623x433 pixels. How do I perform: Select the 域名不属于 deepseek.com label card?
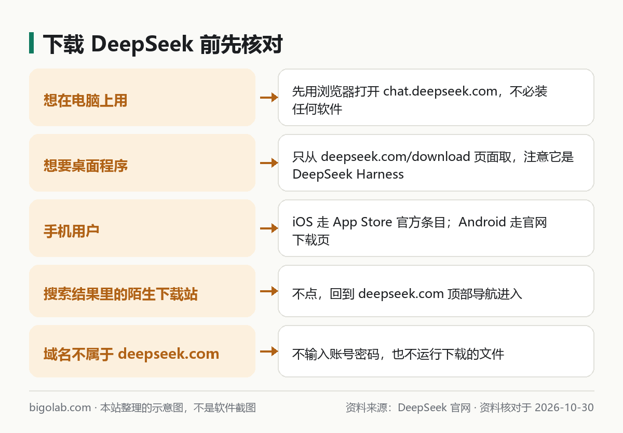click(142, 351)
